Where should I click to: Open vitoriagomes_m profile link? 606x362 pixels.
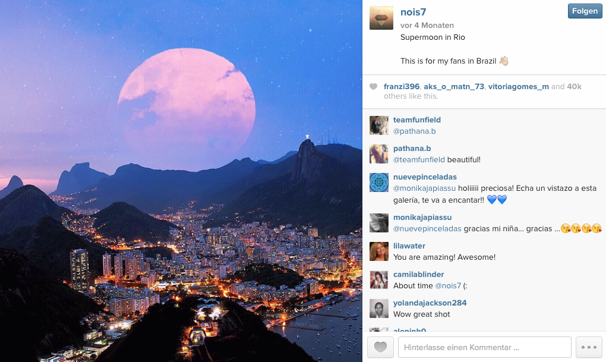[x=518, y=87]
